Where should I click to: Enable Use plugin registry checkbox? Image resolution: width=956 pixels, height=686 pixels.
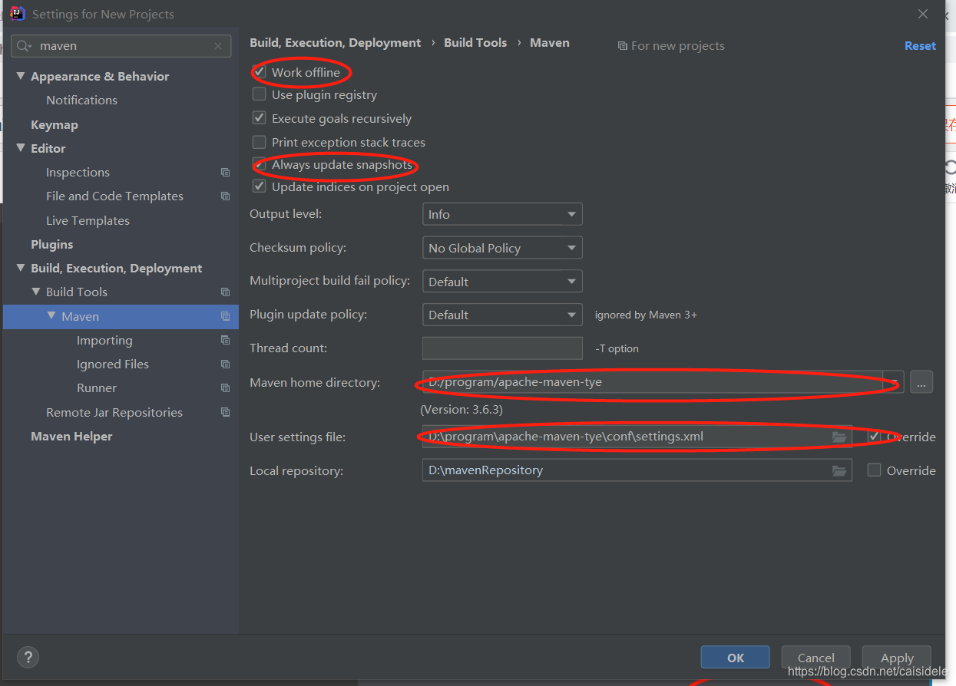click(260, 95)
